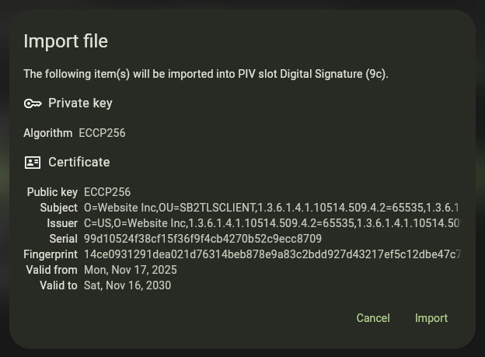Click the Subject field label
This screenshot has height=357, width=485.
tap(58, 208)
